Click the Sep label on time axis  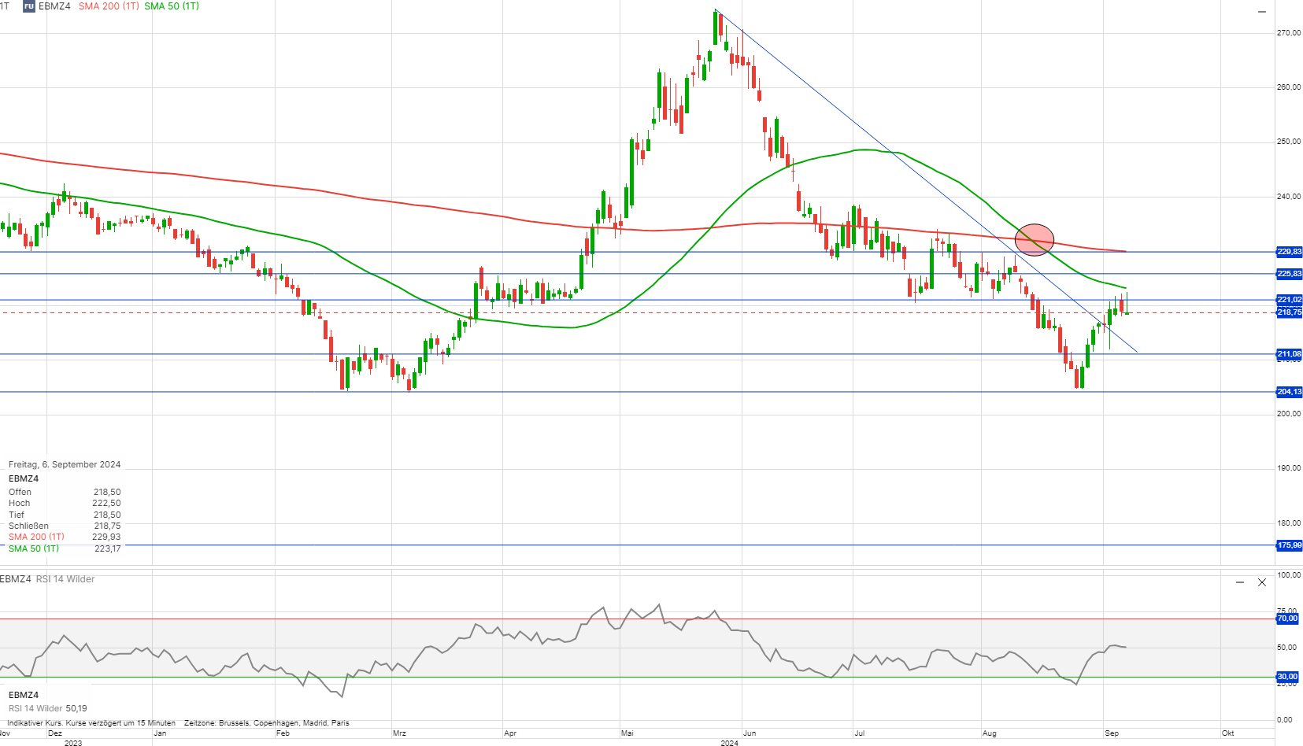coord(1112,733)
